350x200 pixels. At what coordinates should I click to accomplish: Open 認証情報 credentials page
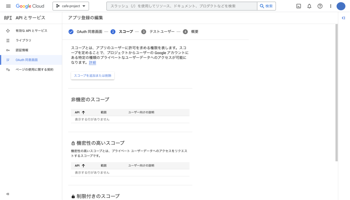pos(31,50)
